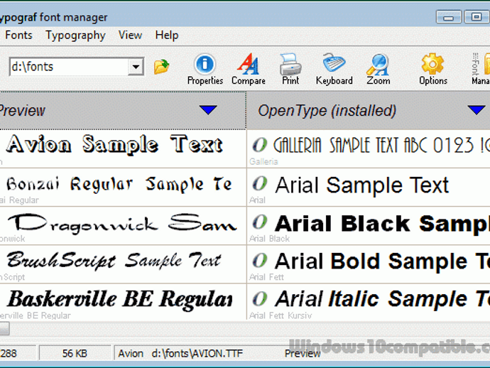Image resolution: width=490 pixels, height=368 pixels.
Task: Click the Print toolbar icon
Action: [x=290, y=69]
